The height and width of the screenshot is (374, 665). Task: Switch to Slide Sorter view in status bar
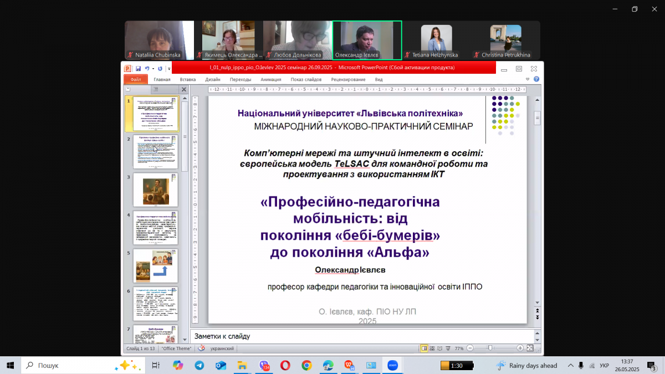(432, 349)
